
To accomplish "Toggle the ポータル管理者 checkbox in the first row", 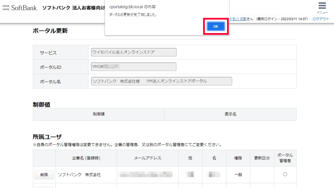I will click(x=285, y=174).
